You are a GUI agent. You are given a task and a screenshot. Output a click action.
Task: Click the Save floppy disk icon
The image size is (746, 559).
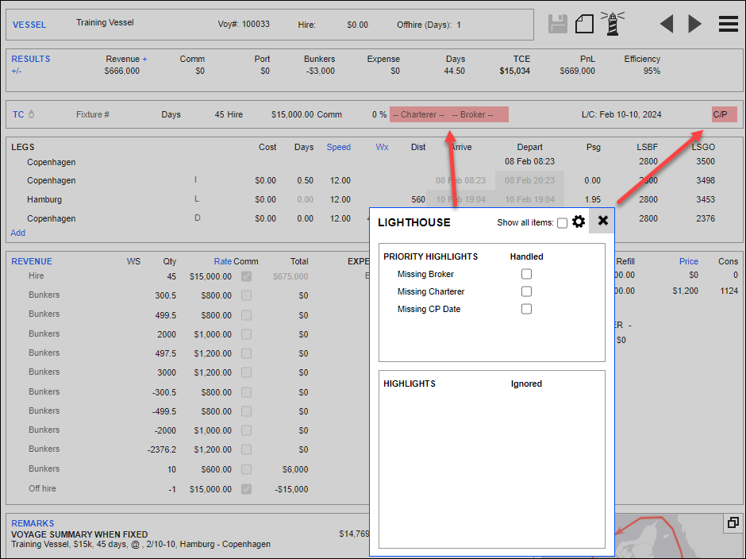(558, 23)
